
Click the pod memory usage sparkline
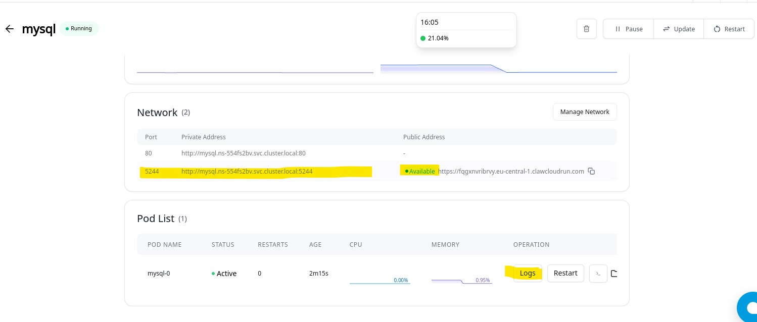[x=461, y=281]
